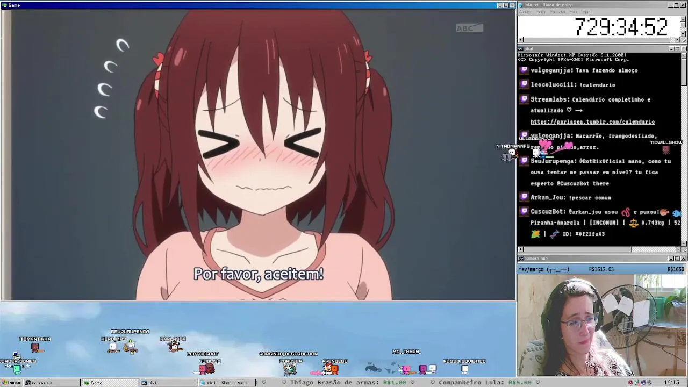
Task: Click 'vulgoganjja: Tava fazendo almoço' message
Action: point(584,70)
